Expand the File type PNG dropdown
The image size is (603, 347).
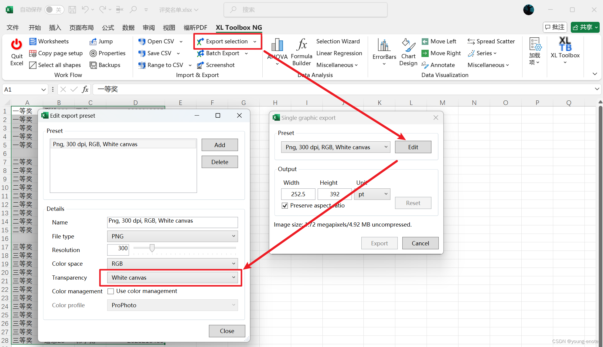coord(172,236)
